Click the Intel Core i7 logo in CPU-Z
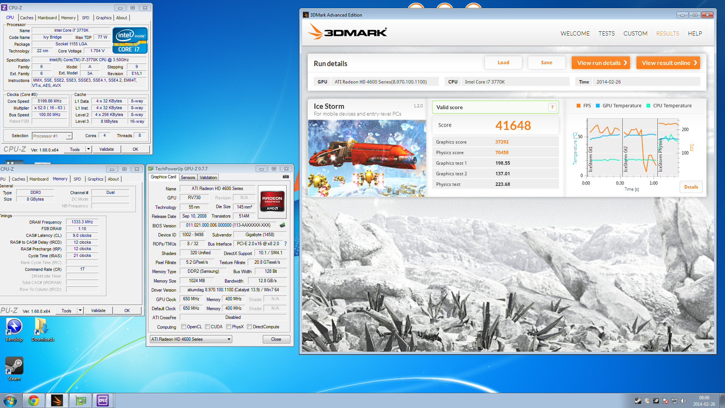Image resolution: width=725 pixels, height=408 pixels. 130,40
